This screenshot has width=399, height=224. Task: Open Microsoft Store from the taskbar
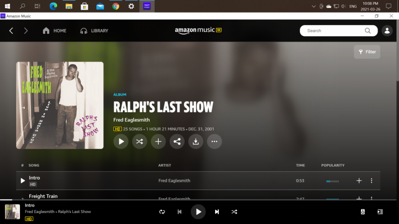(x=85, y=6)
